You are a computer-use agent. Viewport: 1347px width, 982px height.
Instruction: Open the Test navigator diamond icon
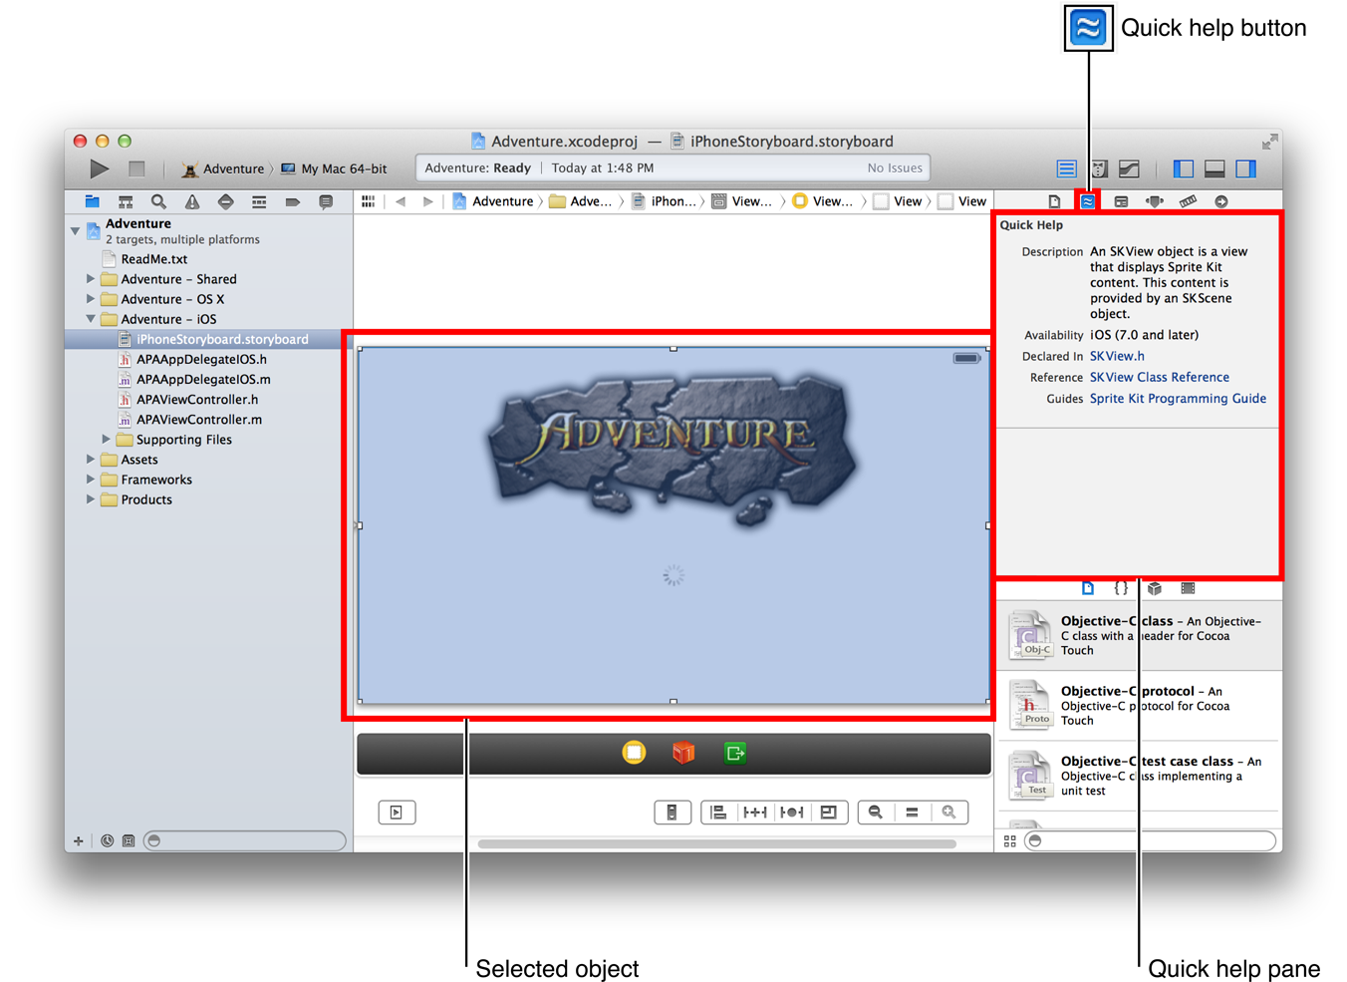[x=226, y=201]
